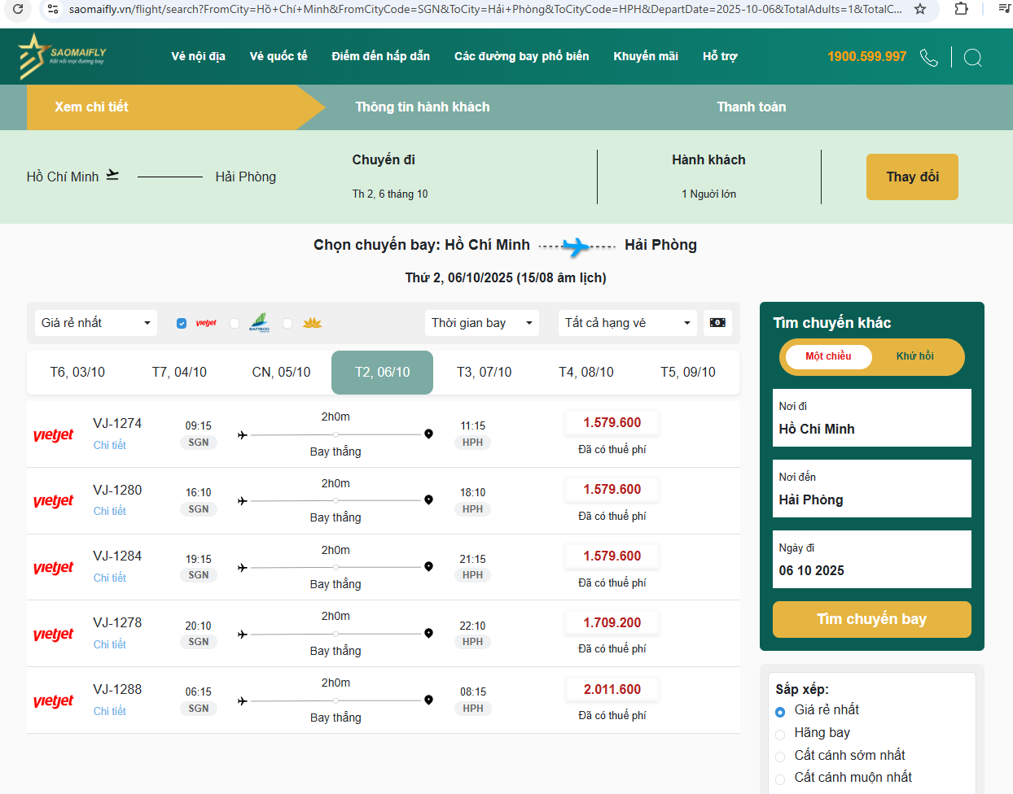
Task: Select the 'Hãng bay' sort radio button
Action: 780,734
